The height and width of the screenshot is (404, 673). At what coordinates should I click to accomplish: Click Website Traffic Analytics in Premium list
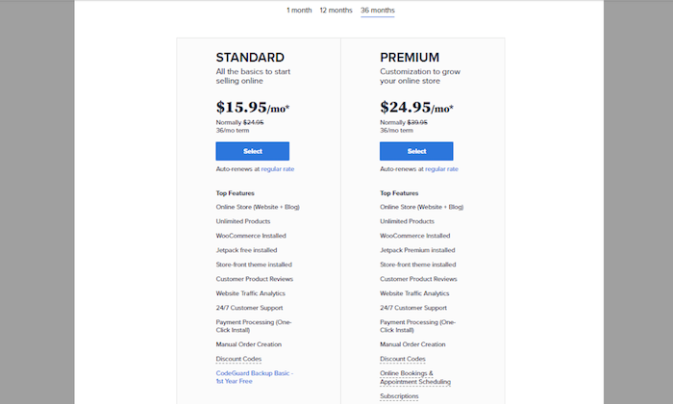(x=414, y=293)
